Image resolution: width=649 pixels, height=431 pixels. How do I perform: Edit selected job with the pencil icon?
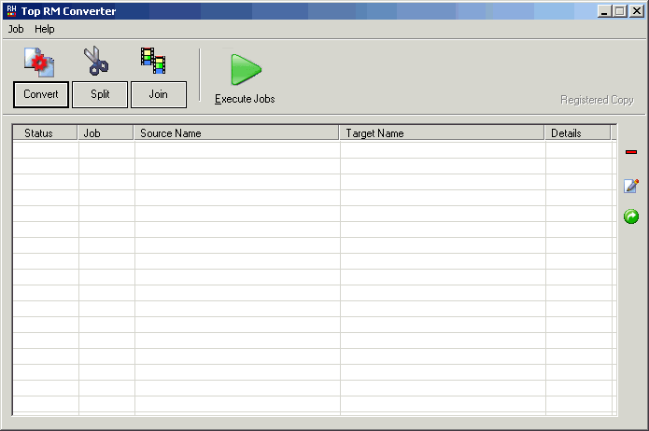click(x=631, y=186)
